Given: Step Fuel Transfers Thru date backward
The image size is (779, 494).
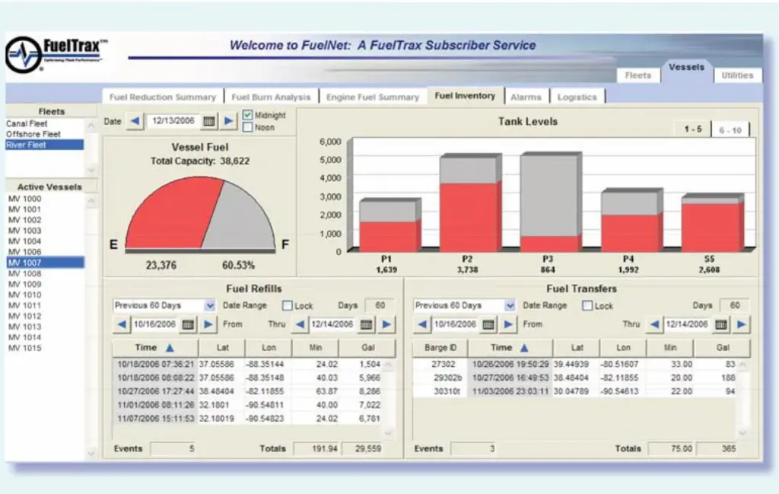Looking at the screenshot, I should coord(655,324).
